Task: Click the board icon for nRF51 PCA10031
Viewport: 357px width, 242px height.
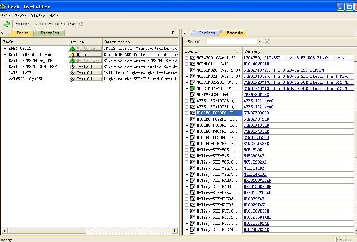Action: pyautogui.click(x=193, y=107)
